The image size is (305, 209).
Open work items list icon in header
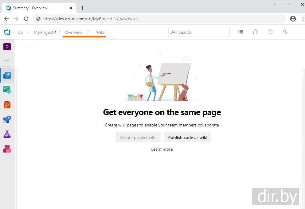(241, 32)
